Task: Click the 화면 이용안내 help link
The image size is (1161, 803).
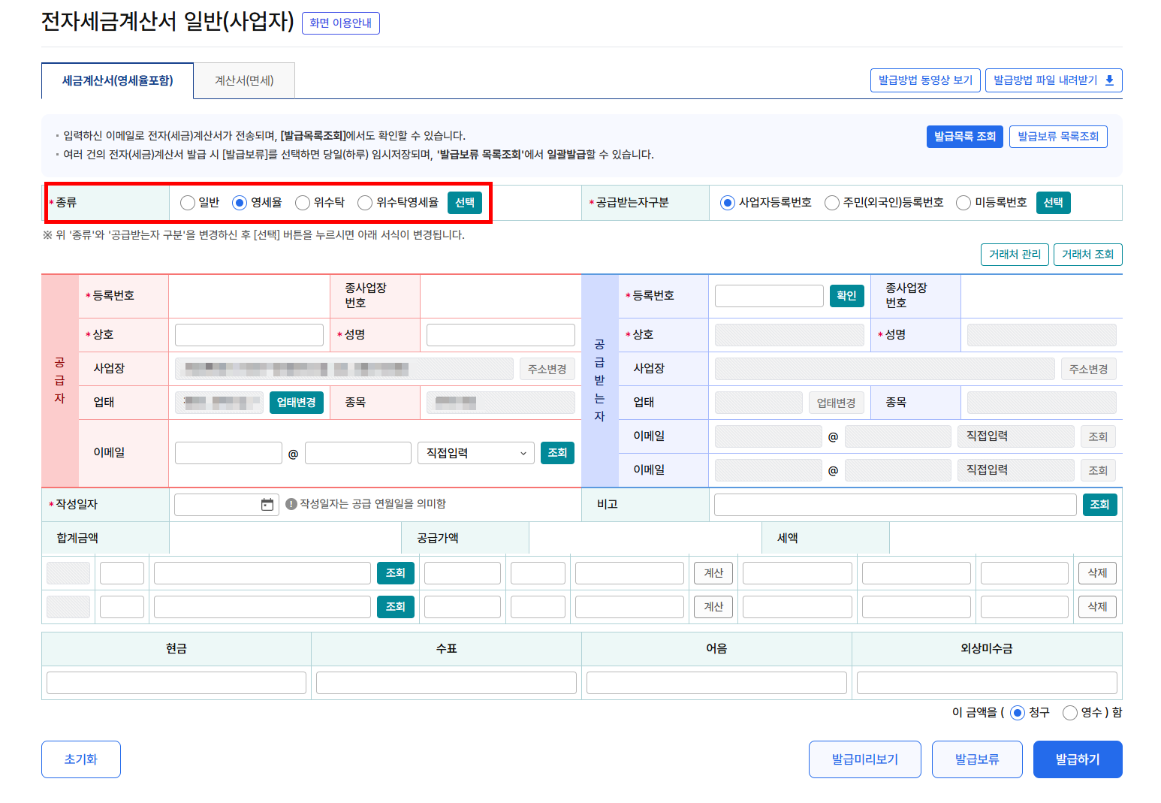Action: pos(340,23)
